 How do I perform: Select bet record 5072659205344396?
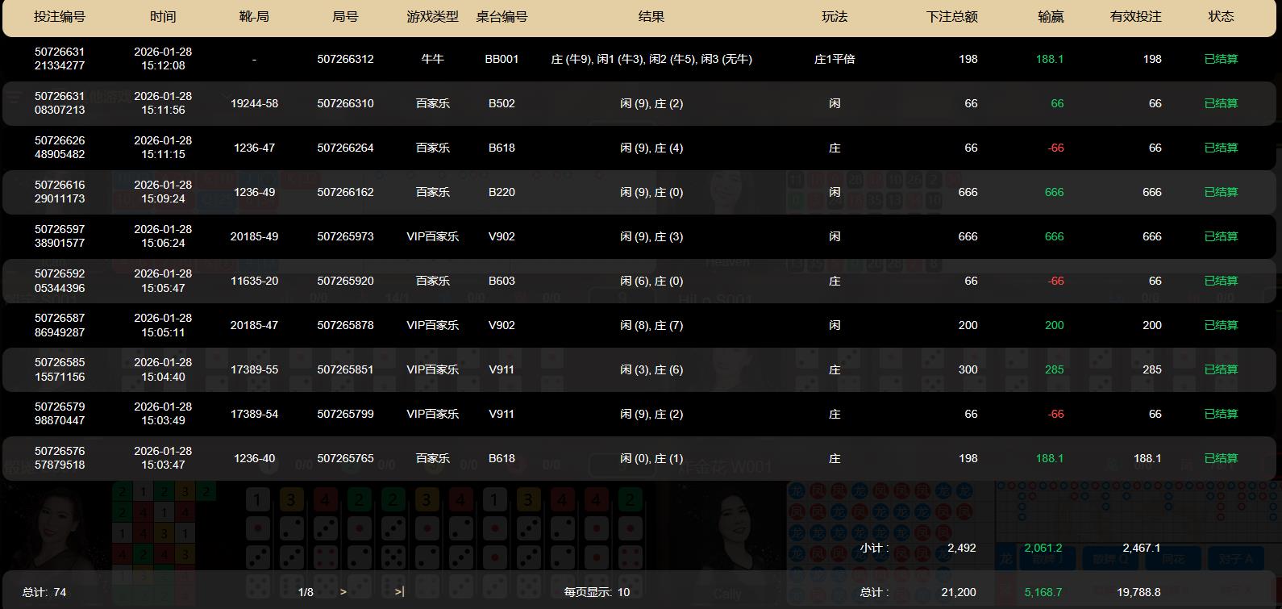point(60,281)
